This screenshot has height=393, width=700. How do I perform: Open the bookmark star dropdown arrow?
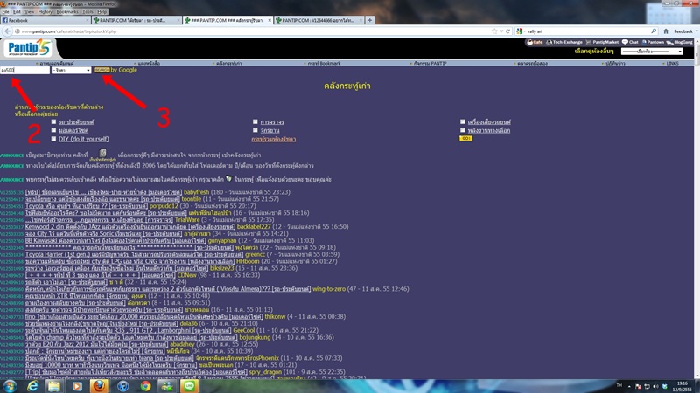(501, 31)
